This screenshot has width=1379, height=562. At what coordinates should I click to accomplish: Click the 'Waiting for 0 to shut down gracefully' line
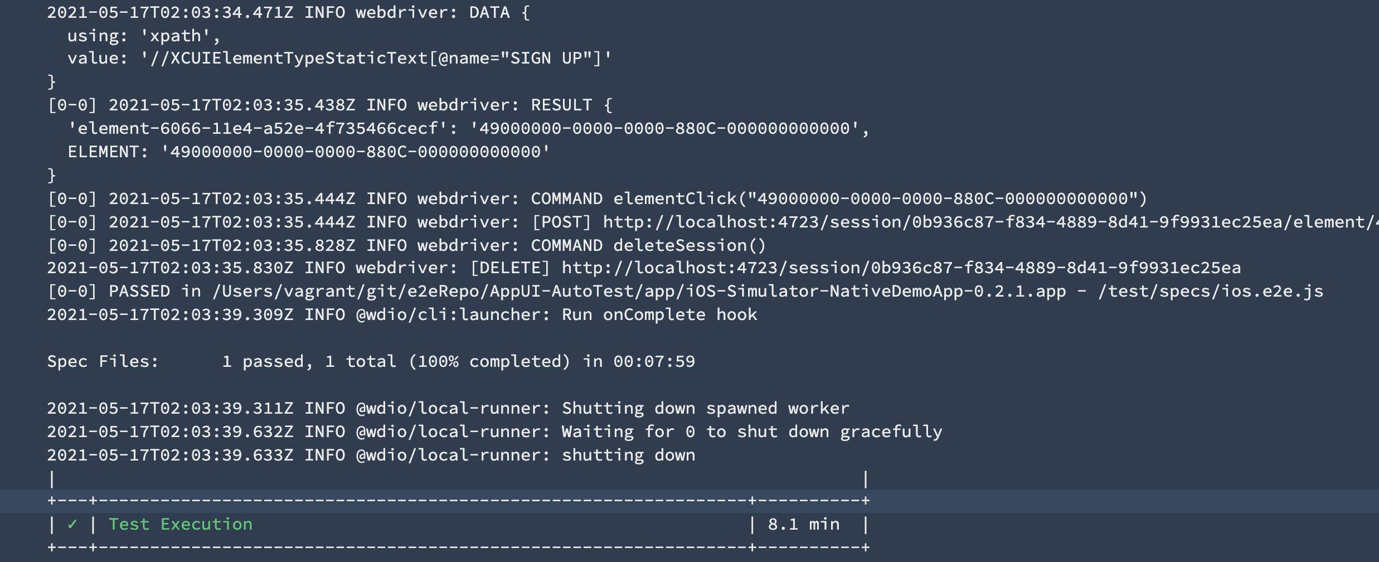[751, 432]
